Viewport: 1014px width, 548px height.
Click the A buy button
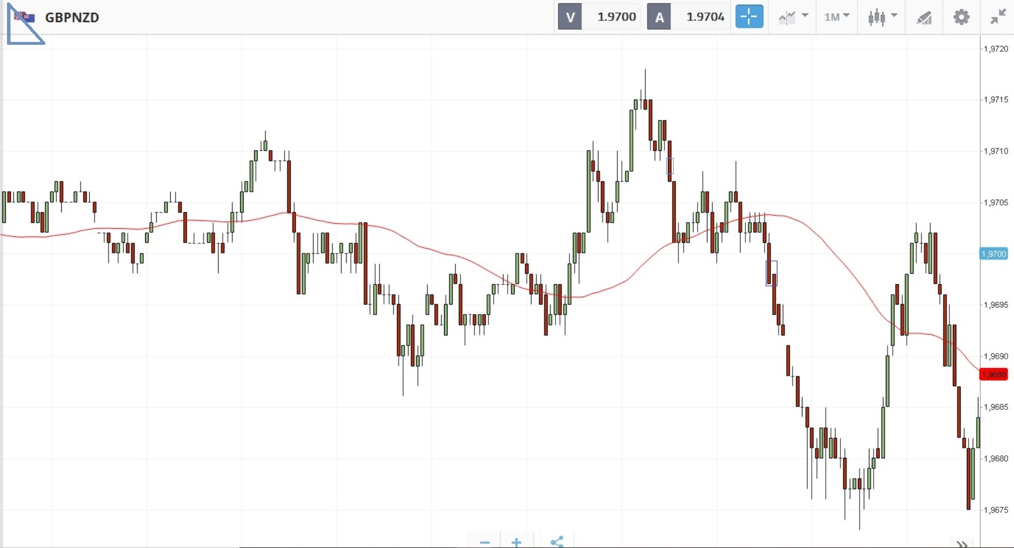pyautogui.click(x=659, y=17)
